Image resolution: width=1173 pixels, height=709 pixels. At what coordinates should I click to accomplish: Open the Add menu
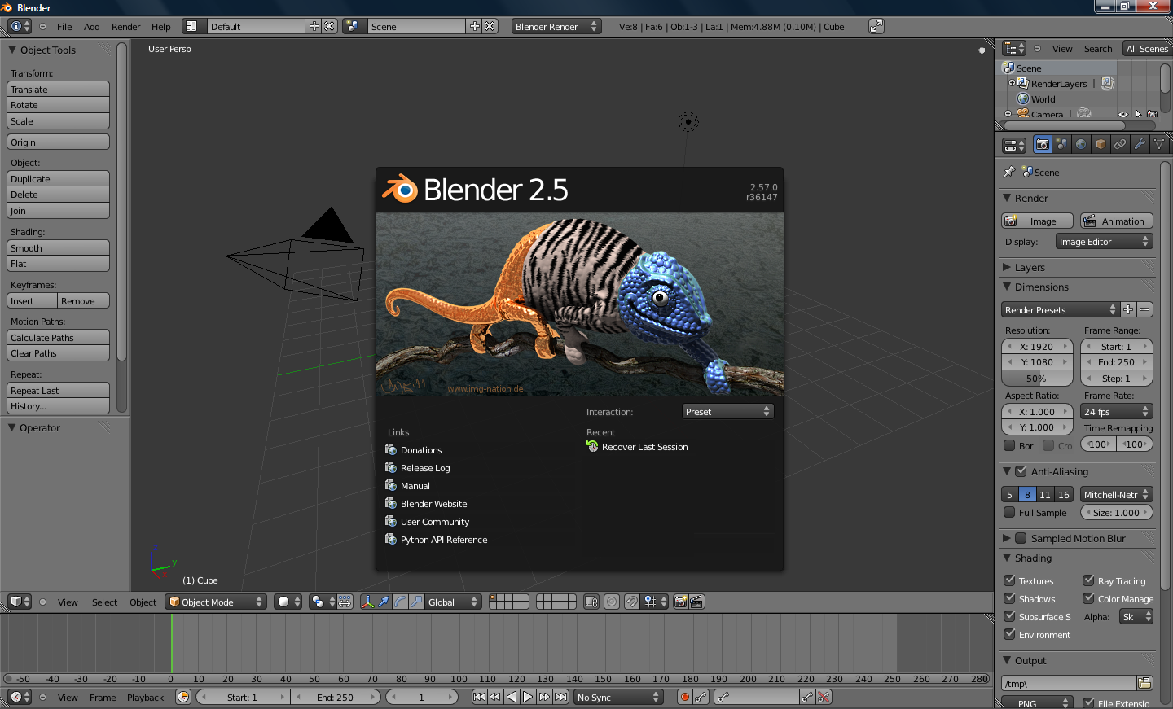[92, 27]
